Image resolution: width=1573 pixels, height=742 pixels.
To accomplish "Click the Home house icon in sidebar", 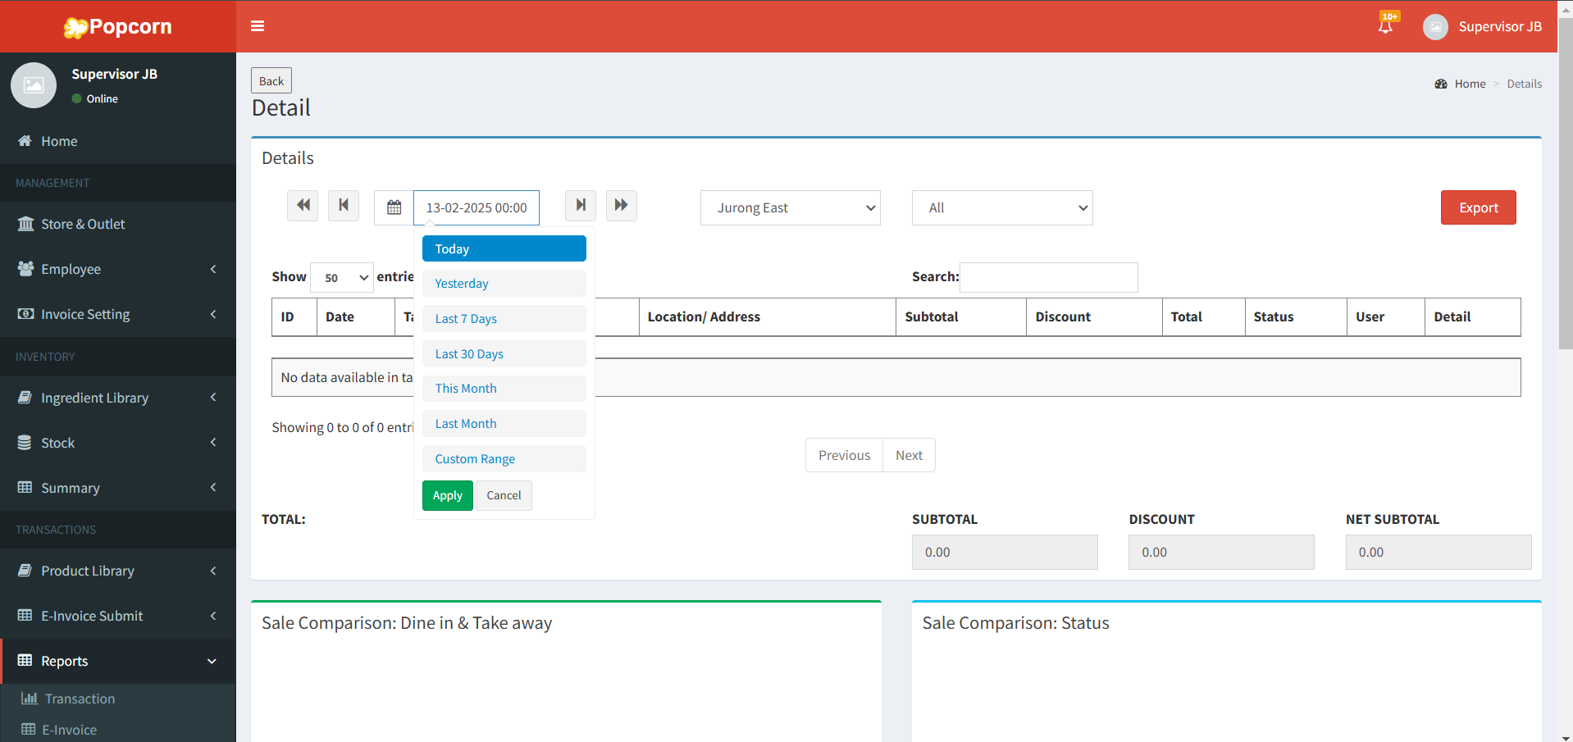I will (x=25, y=141).
